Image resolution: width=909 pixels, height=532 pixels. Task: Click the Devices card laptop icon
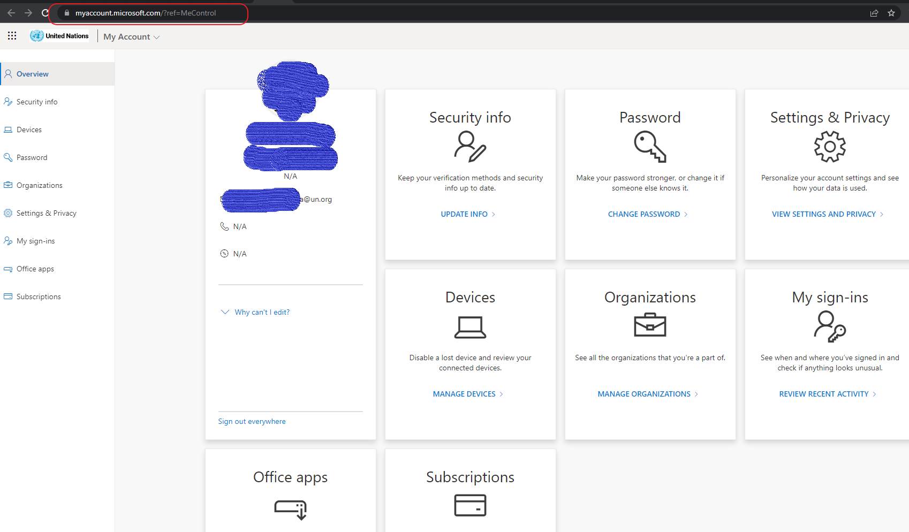[x=470, y=327]
